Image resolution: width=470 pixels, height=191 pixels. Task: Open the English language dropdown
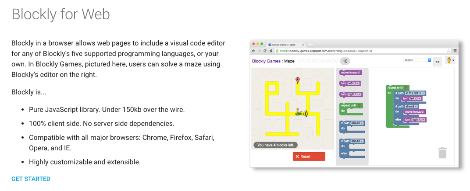coord(417,60)
